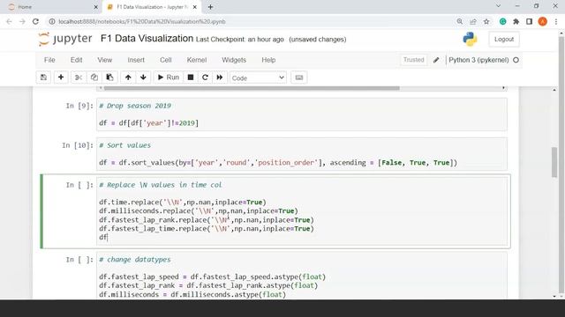Click into the change datatypes cell
Screen dimensions: 565x317
click(302, 276)
